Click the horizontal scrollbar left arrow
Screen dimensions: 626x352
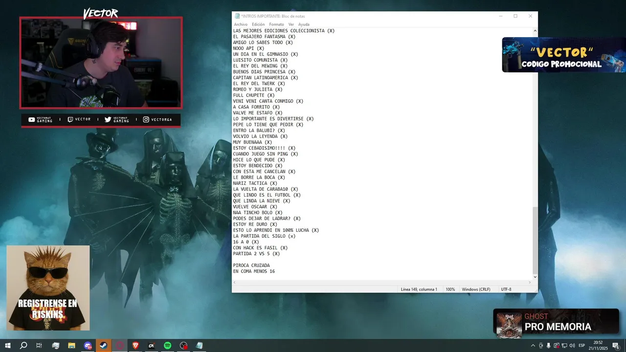click(235, 283)
